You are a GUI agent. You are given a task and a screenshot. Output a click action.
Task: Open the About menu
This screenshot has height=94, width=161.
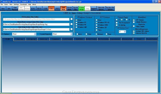pyautogui.click(x=34, y=5)
